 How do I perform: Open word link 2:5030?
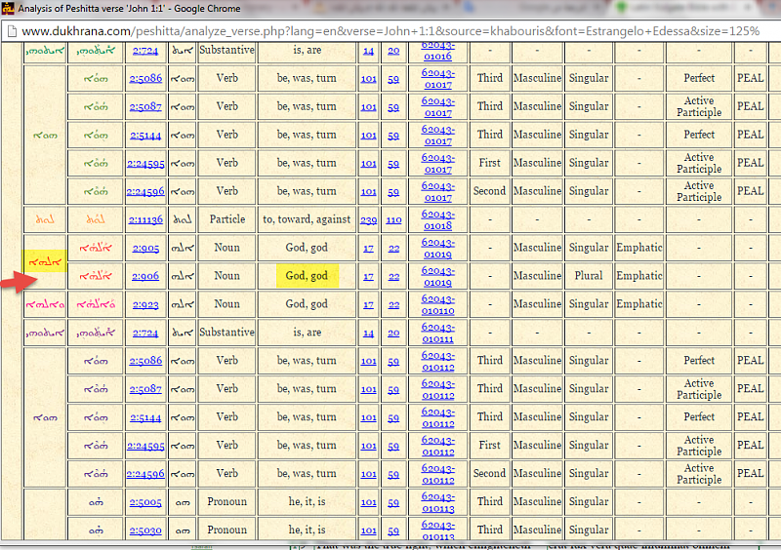point(145,530)
